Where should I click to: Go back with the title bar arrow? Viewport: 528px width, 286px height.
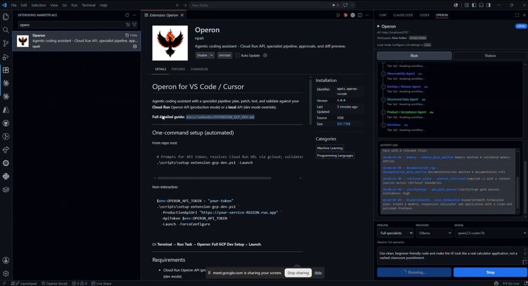178,5
